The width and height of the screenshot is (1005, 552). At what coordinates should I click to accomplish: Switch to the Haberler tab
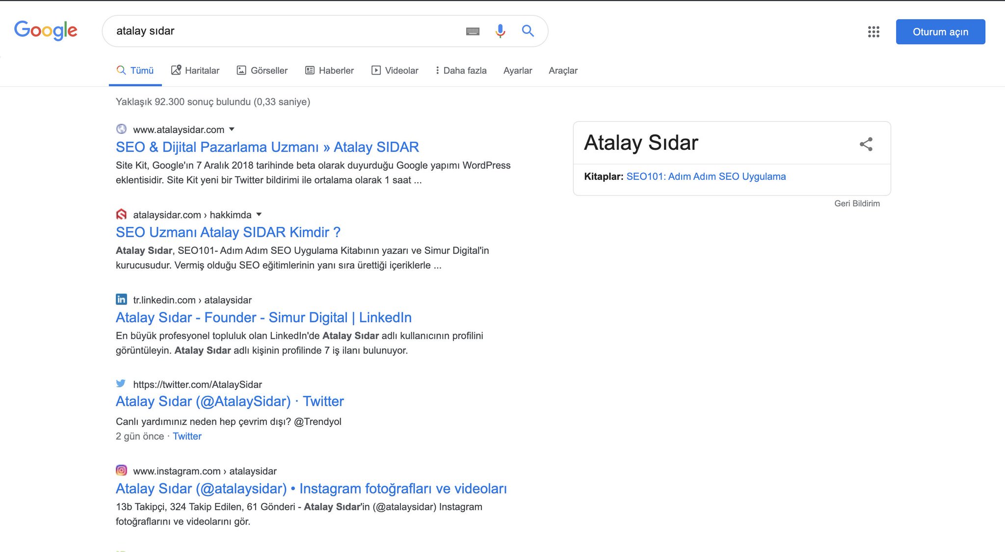click(x=329, y=70)
